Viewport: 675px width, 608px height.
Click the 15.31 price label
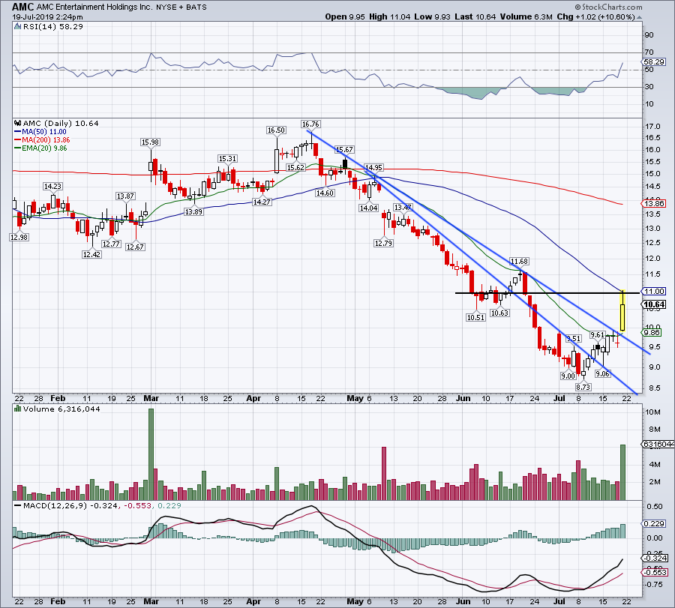click(227, 159)
